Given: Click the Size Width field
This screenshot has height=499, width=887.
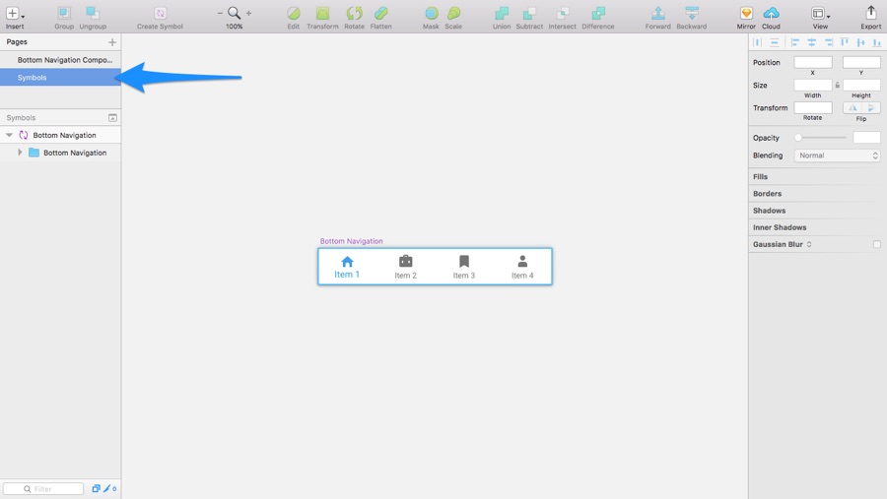Looking at the screenshot, I should [x=813, y=85].
